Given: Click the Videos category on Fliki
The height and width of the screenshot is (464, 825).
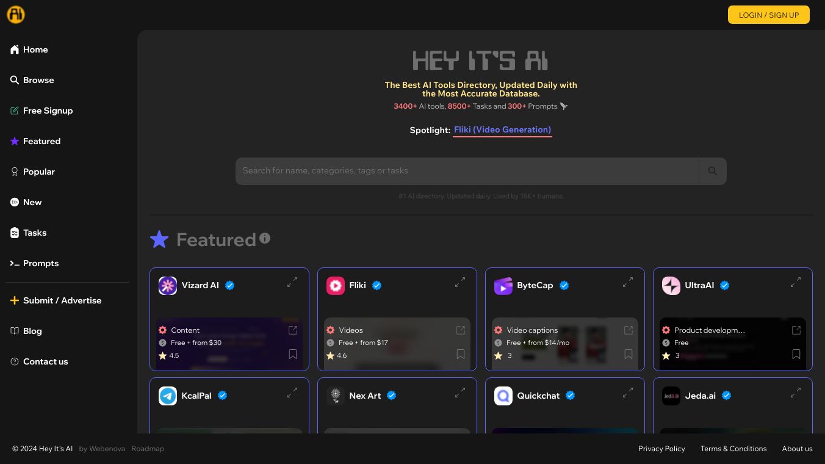Looking at the screenshot, I should click(x=351, y=330).
